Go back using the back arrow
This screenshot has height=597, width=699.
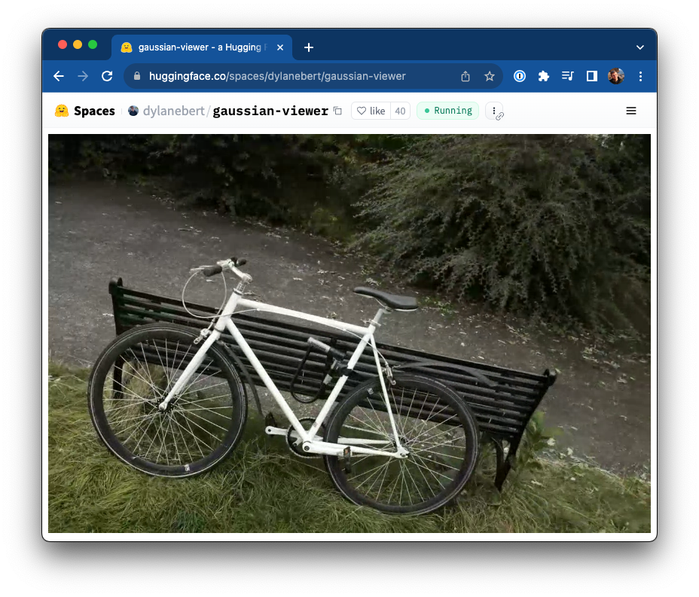pos(59,76)
